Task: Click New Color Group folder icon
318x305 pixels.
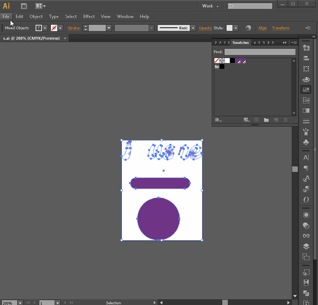Action: click(266, 120)
